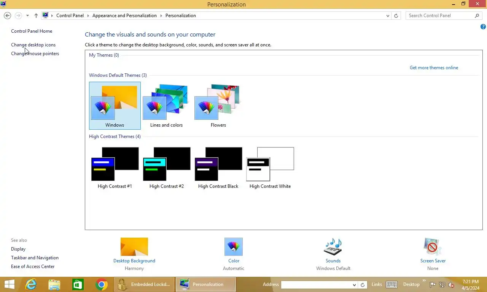Open Change mouse pointers link
Image resolution: width=487 pixels, height=292 pixels.
(35, 54)
